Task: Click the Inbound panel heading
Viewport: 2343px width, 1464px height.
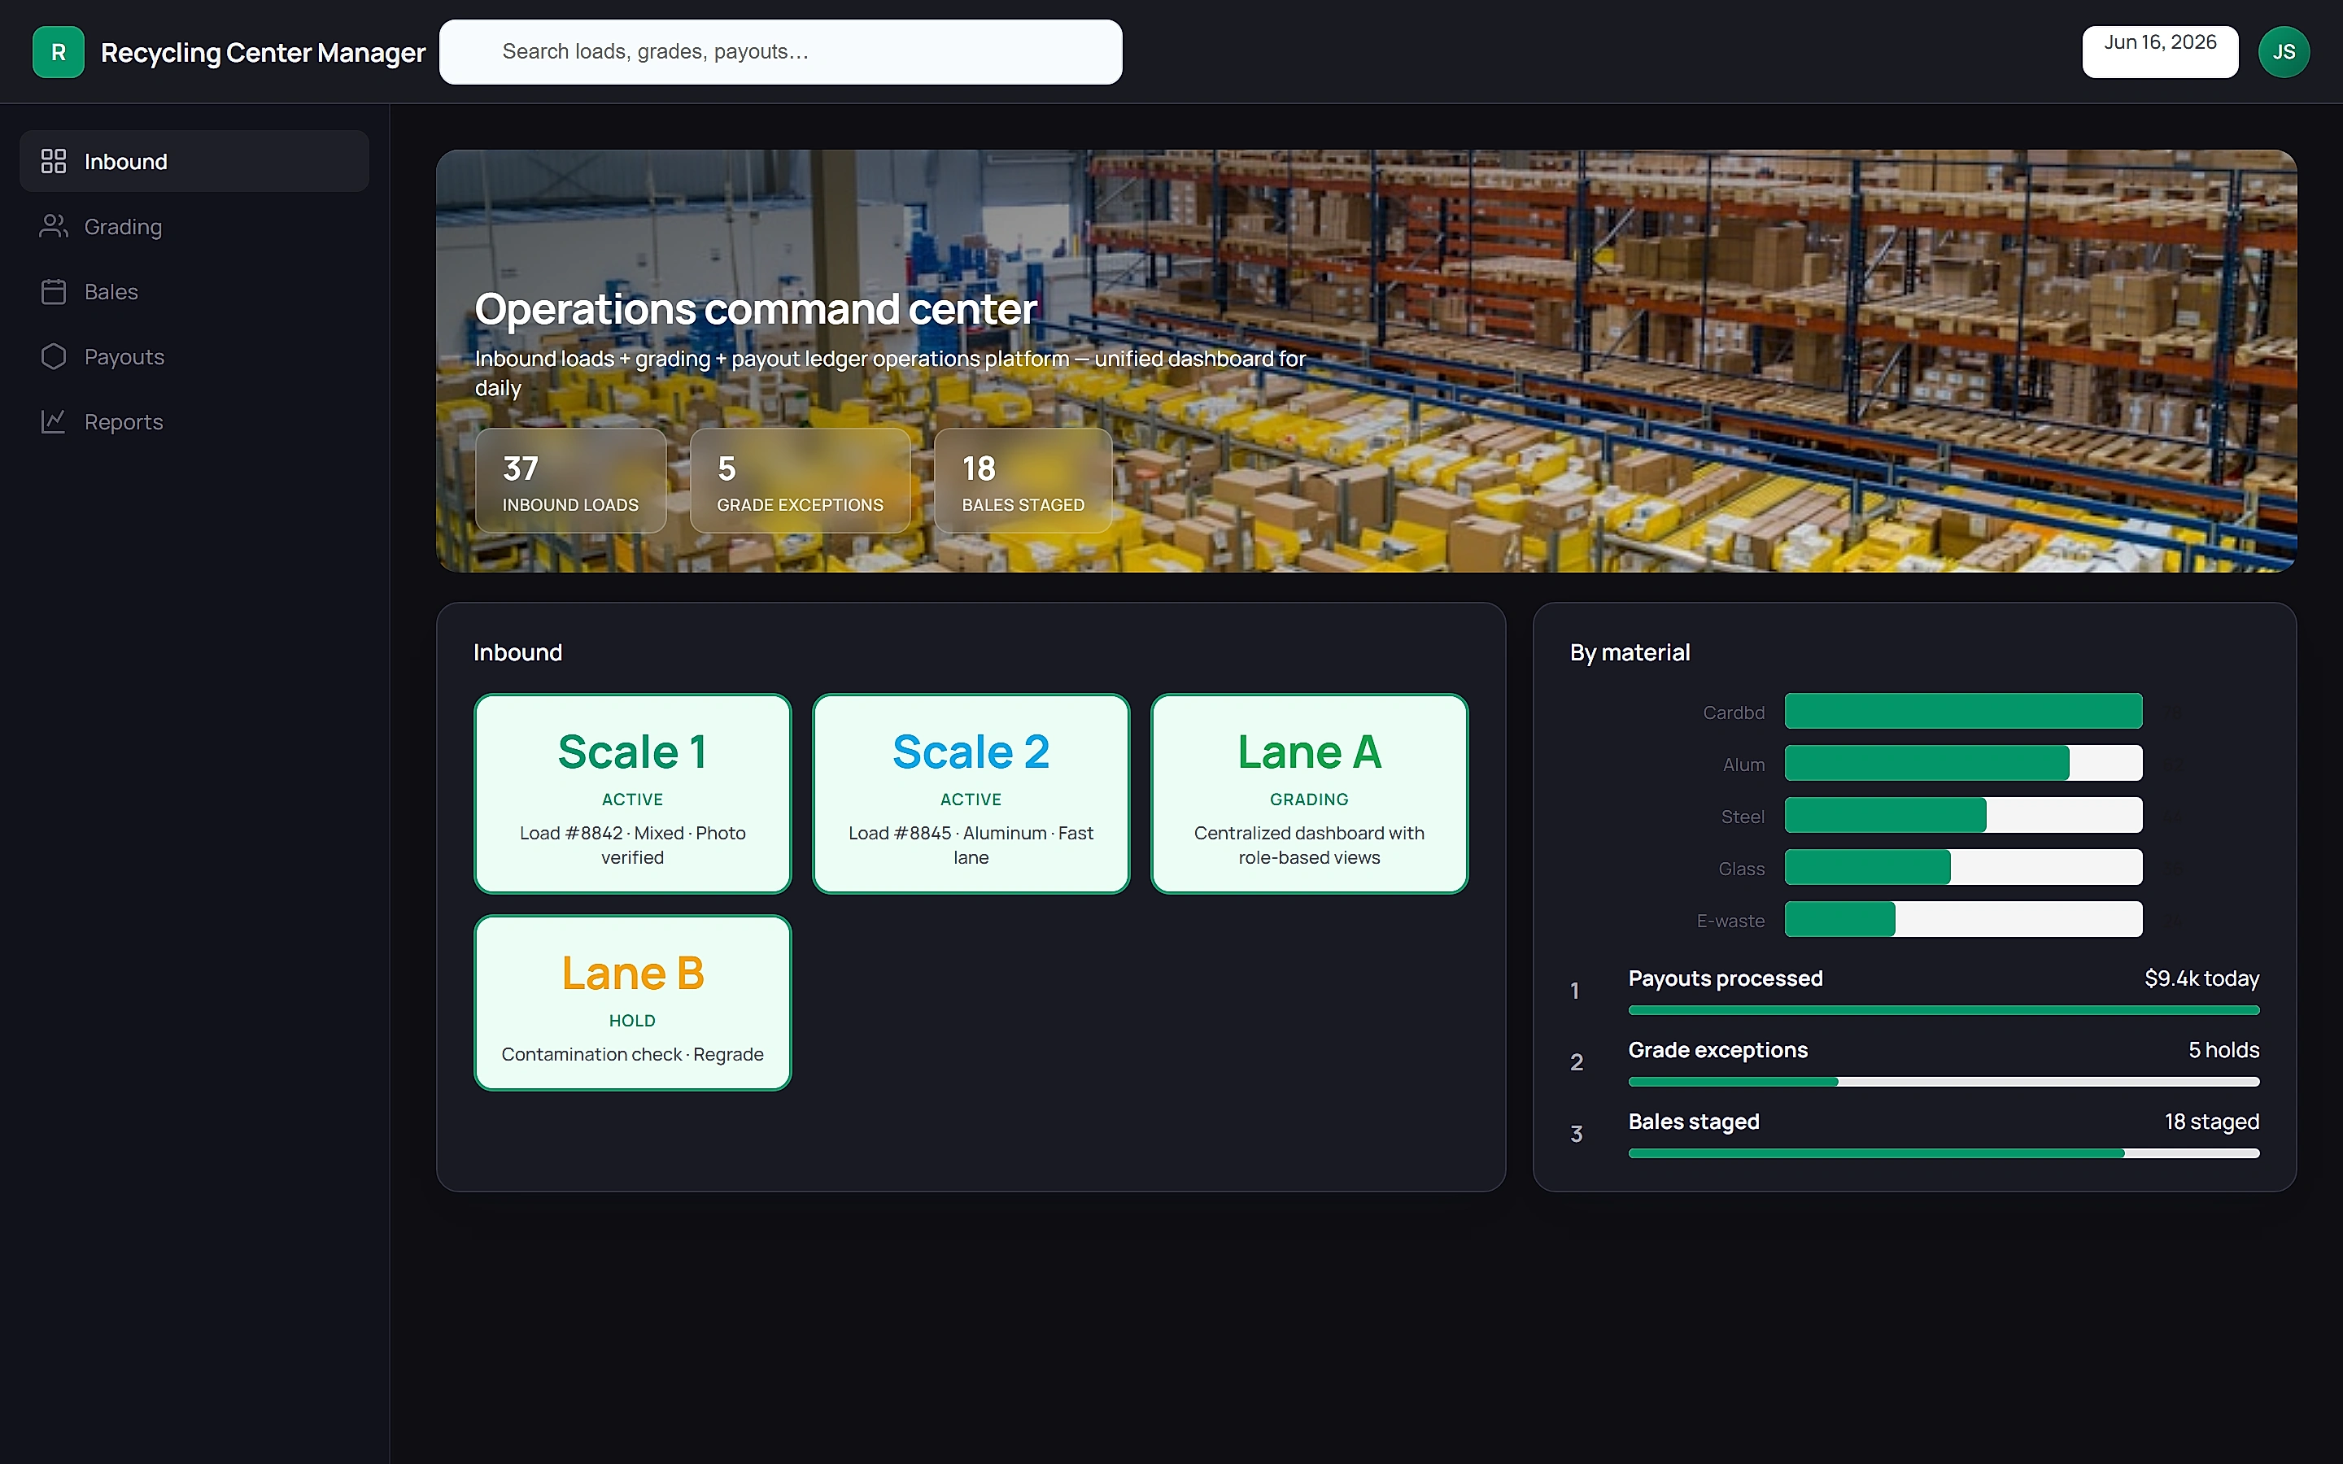Action: click(x=517, y=652)
